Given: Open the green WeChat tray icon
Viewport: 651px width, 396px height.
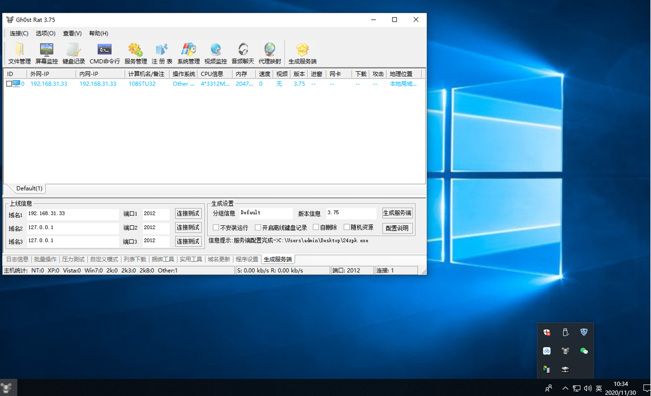Looking at the screenshot, I should pos(584,351).
